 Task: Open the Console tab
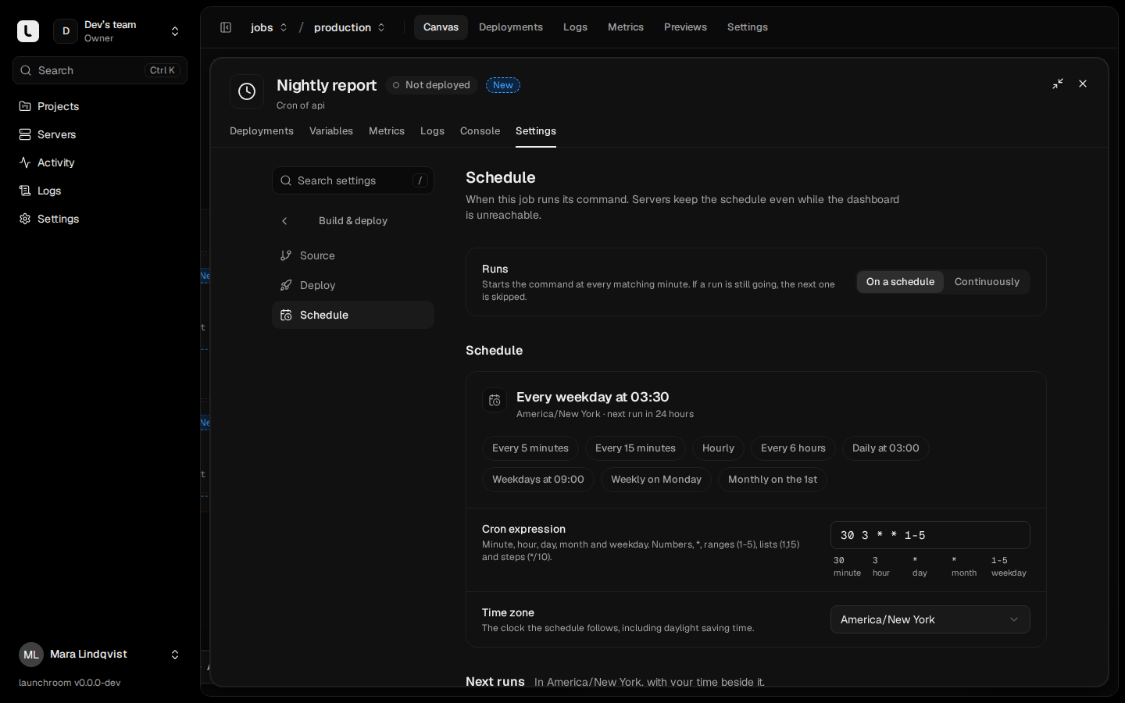[x=480, y=131]
